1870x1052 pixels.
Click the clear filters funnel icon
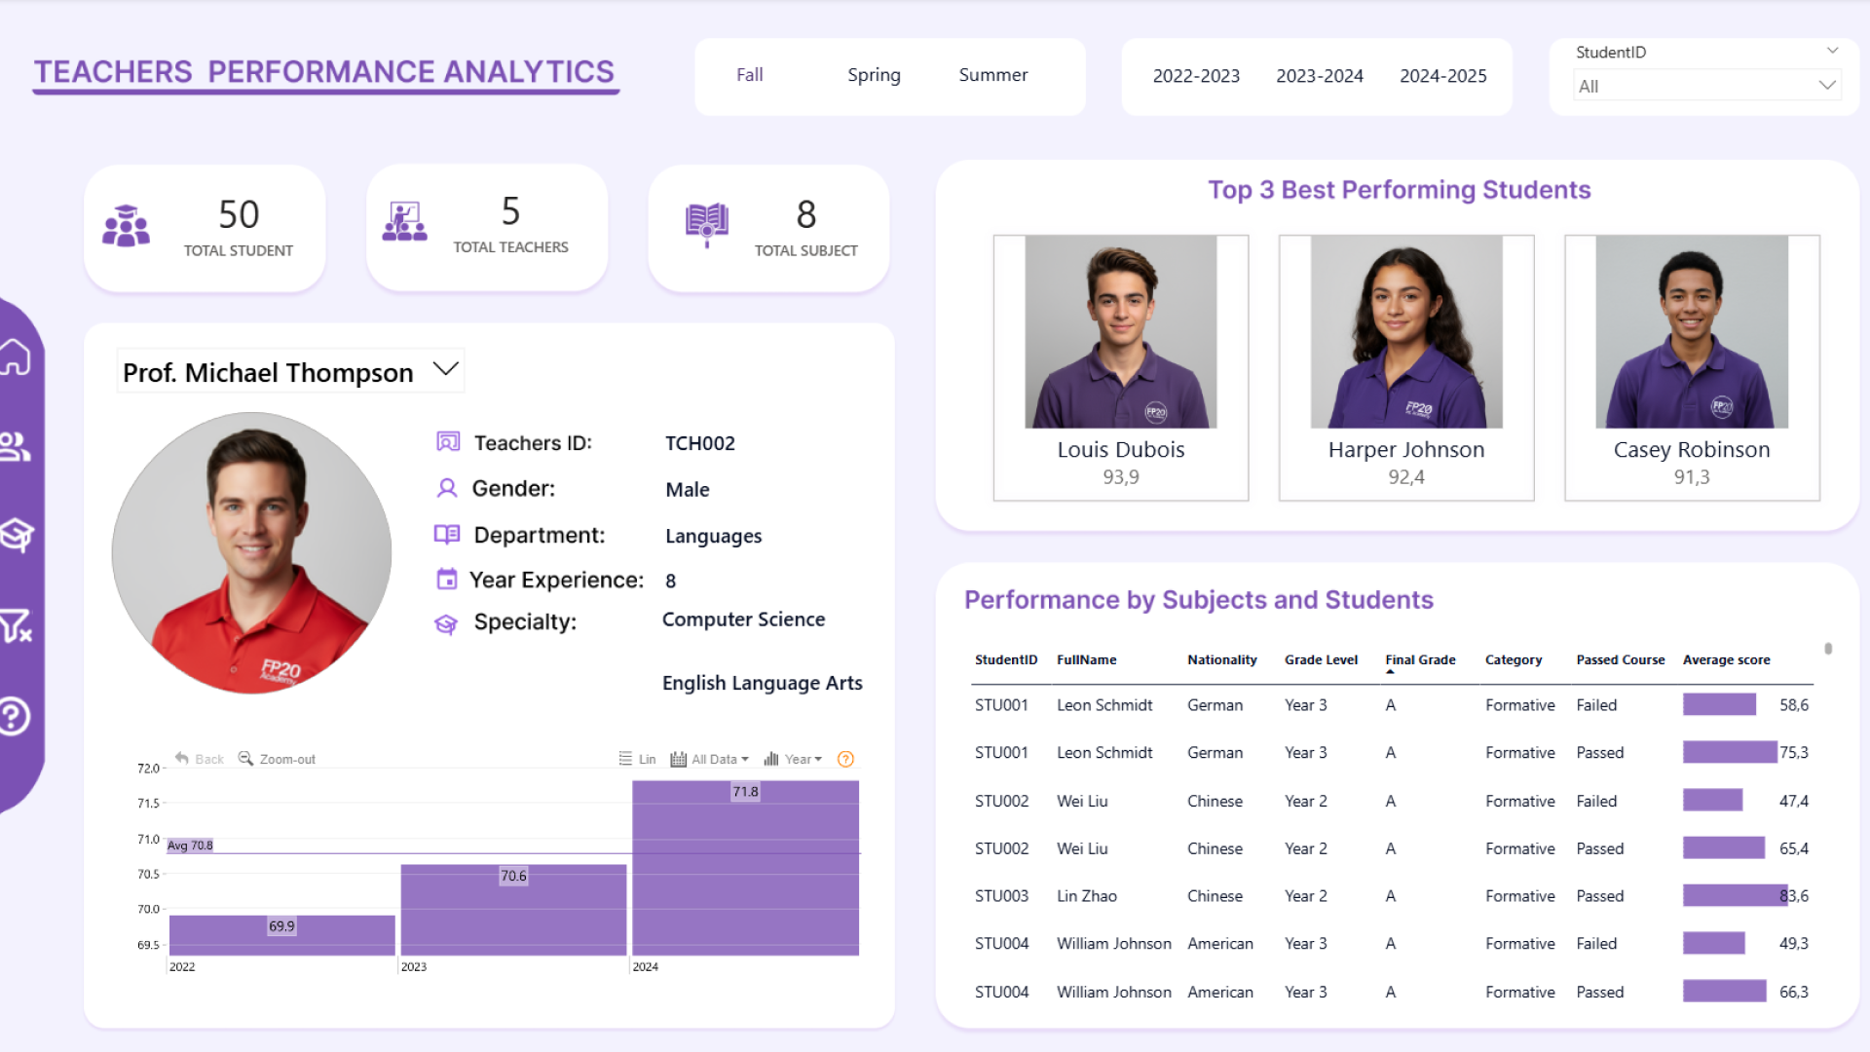[x=16, y=626]
